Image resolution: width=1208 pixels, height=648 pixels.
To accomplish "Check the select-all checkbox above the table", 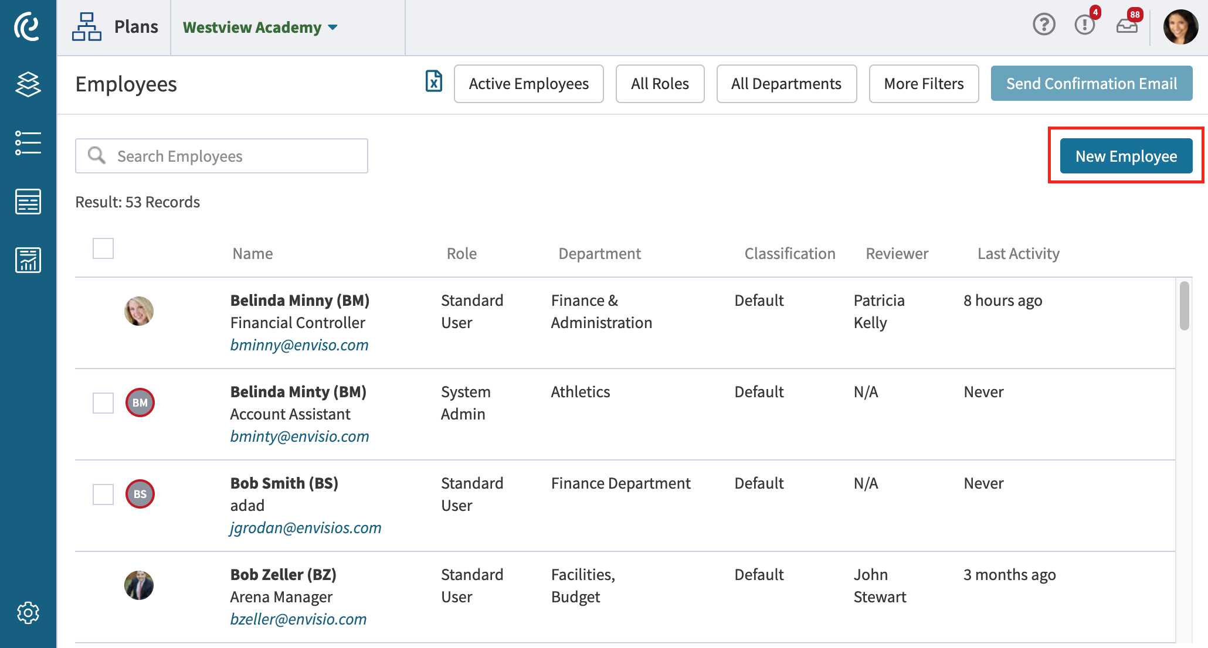I will pyautogui.click(x=103, y=249).
